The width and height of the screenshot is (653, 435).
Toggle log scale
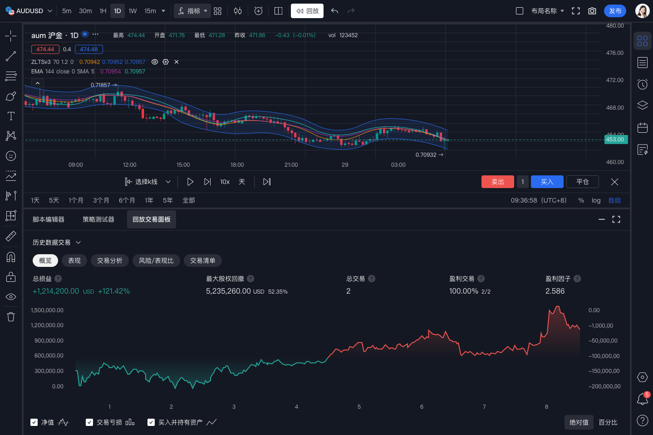(596, 200)
